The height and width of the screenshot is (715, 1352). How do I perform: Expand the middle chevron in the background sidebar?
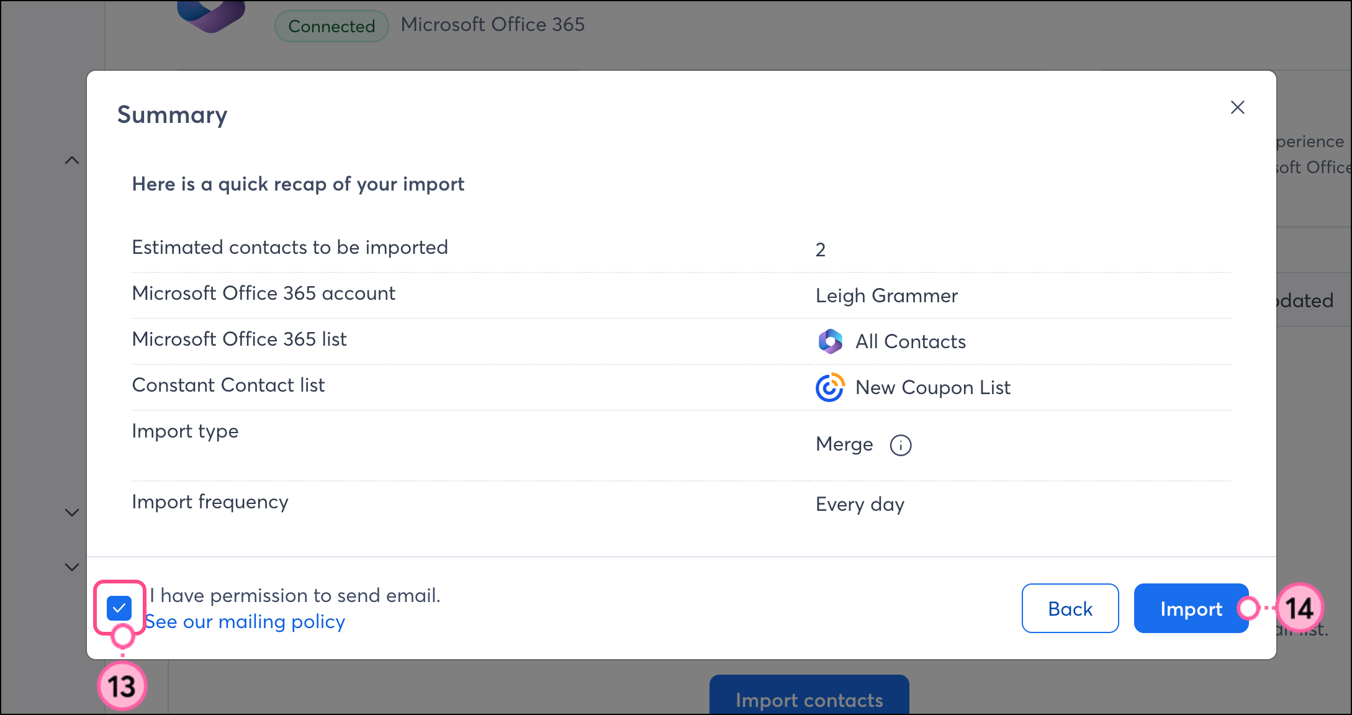coord(72,513)
